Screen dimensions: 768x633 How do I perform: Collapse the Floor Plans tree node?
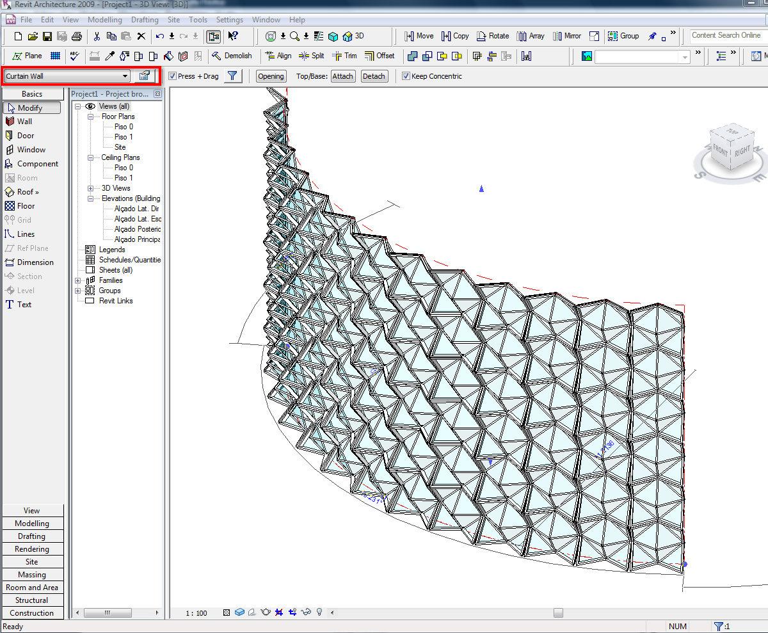90,116
